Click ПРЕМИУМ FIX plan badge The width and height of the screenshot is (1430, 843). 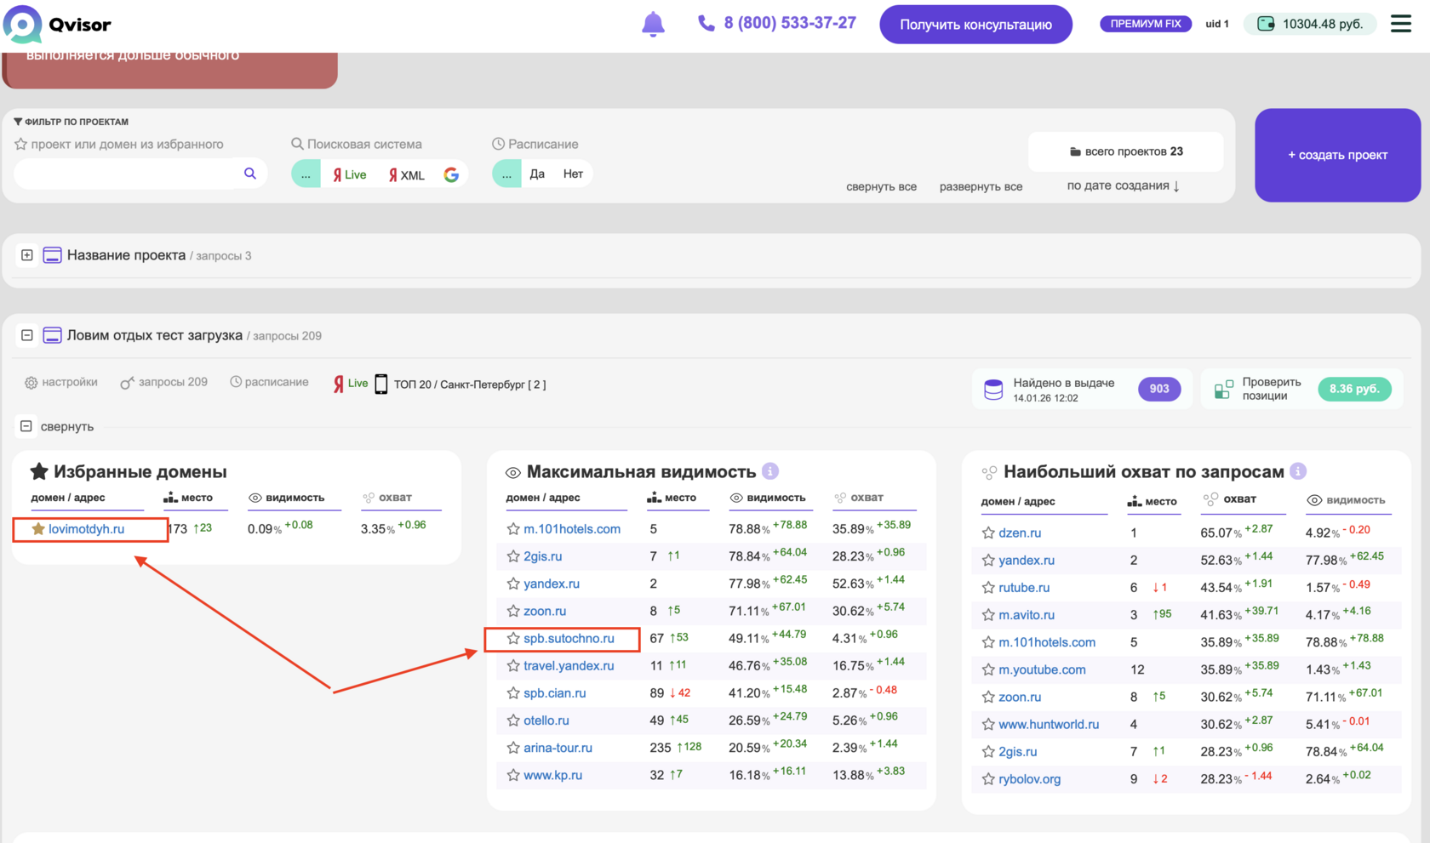(1146, 24)
